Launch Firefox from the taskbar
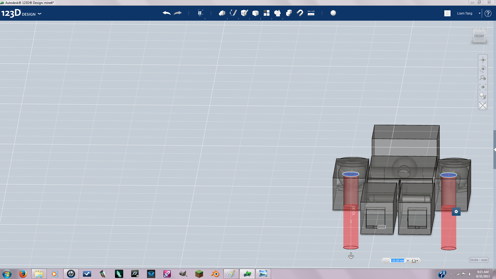496x279 pixels. pos(23,274)
